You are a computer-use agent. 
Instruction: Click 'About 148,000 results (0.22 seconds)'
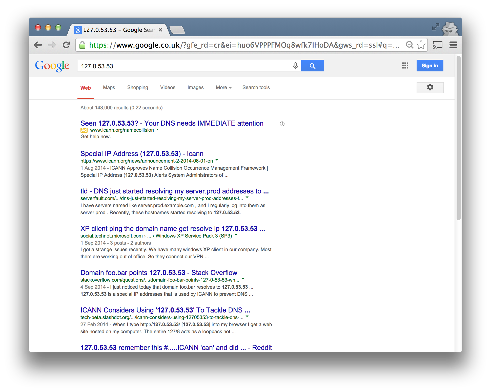pyautogui.click(x=121, y=108)
